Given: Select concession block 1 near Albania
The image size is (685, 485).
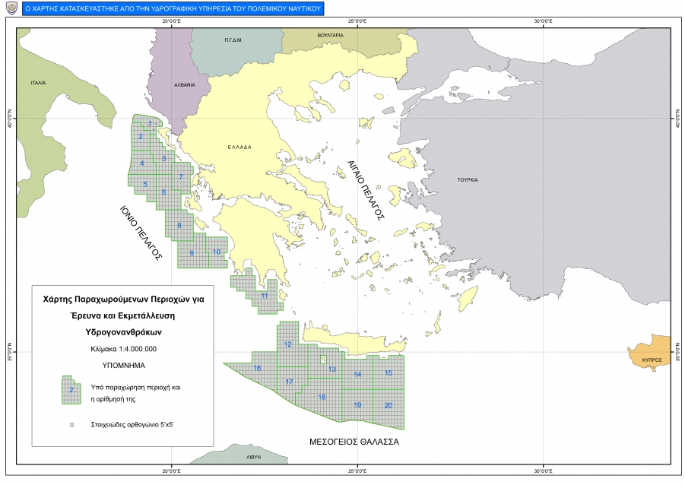Looking at the screenshot, I should click(x=150, y=123).
